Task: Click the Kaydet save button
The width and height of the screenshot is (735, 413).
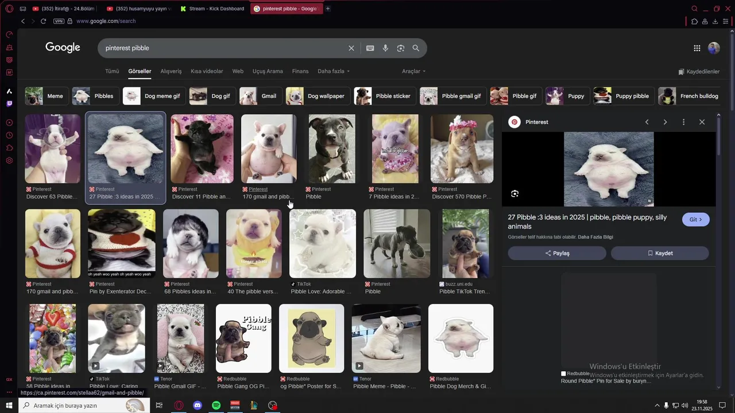Action: (660, 253)
